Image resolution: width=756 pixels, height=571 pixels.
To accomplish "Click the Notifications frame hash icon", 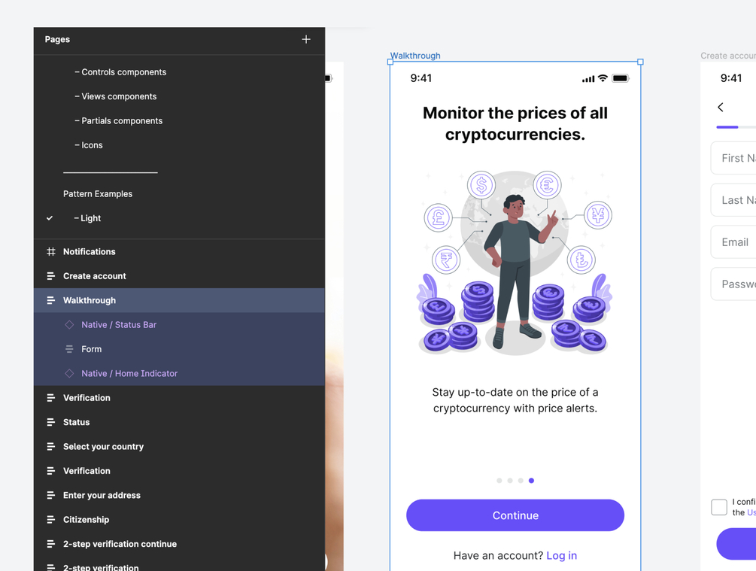I will coord(50,251).
